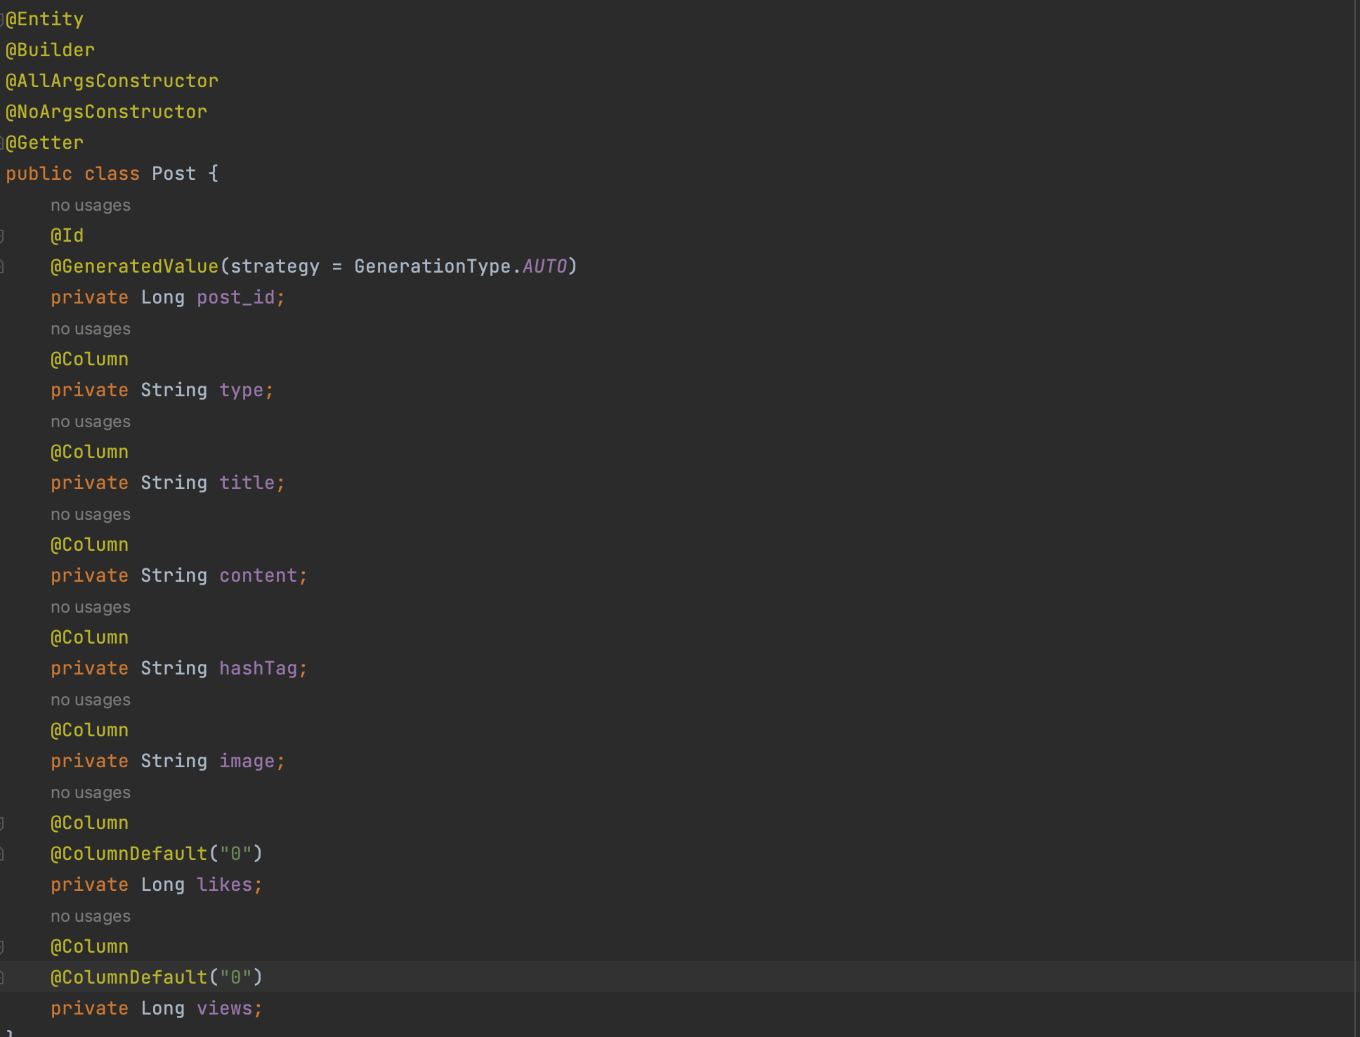Click the 'no usages' hint above type field

tap(91, 329)
